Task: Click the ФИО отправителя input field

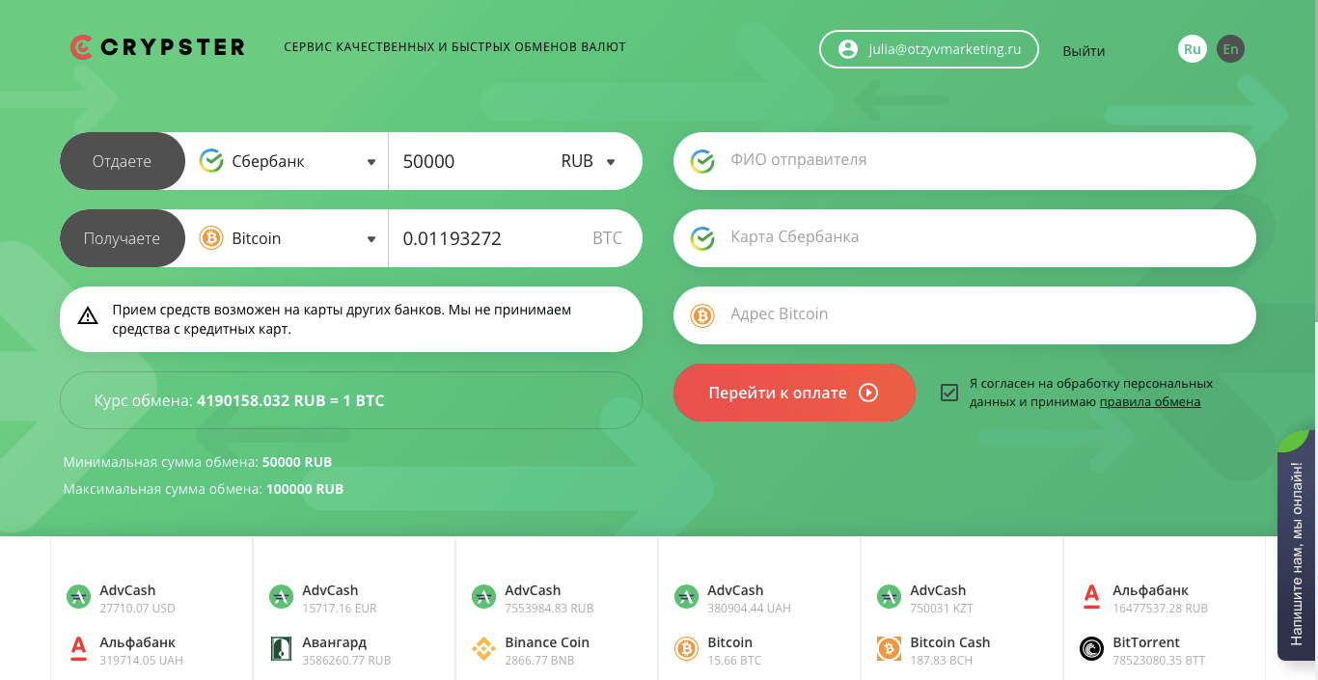Action: click(x=965, y=161)
